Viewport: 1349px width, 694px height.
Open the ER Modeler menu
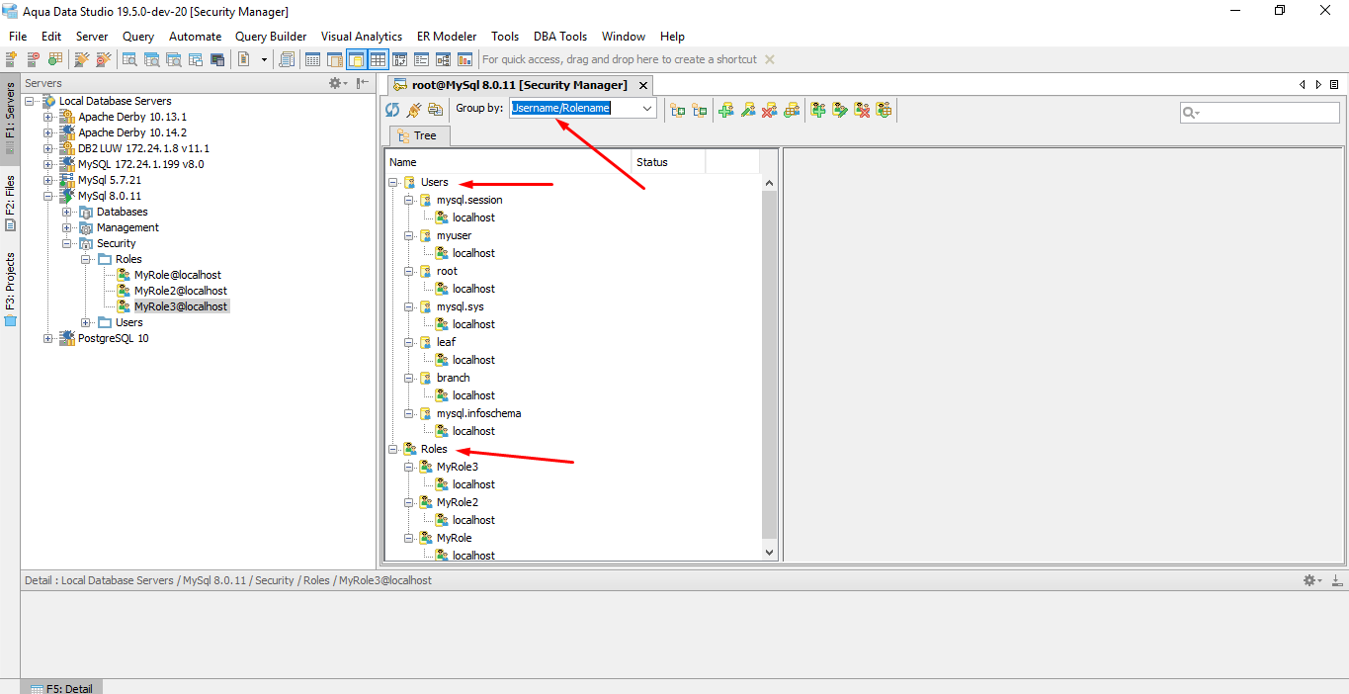[x=447, y=36]
